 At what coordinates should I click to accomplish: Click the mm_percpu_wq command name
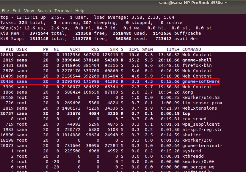pyautogui.click(x=198, y=167)
